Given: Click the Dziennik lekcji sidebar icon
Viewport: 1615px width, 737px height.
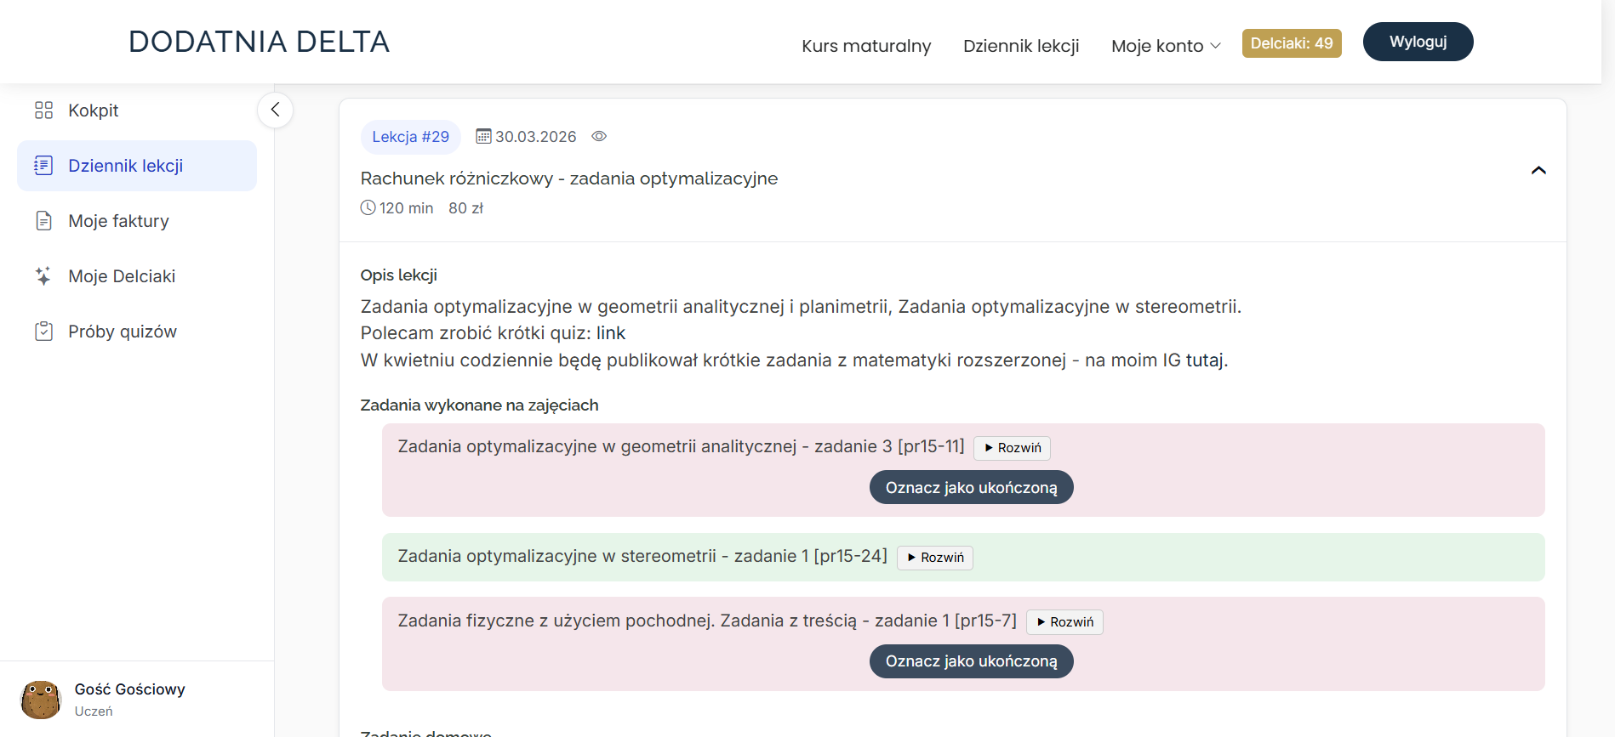Looking at the screenshot, I should (43, 166).
